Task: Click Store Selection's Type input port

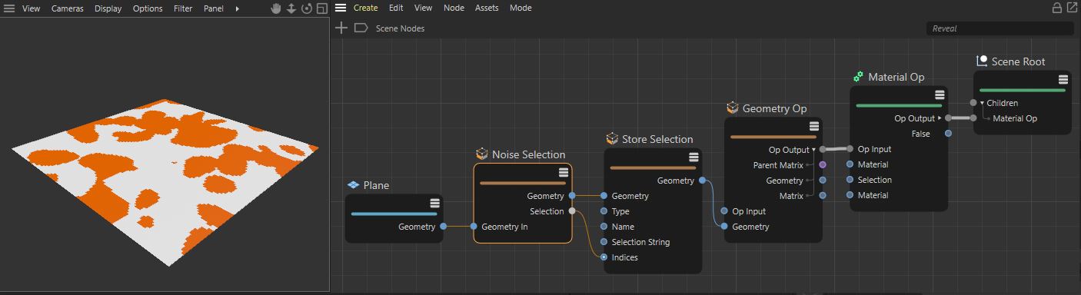Action: 604,211
